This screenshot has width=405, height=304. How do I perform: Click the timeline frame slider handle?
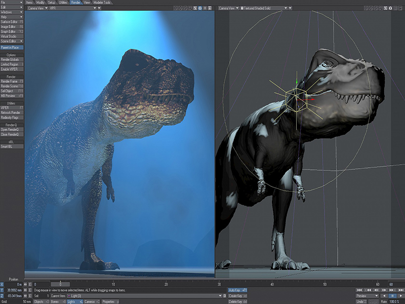click(x=60, y=284)
